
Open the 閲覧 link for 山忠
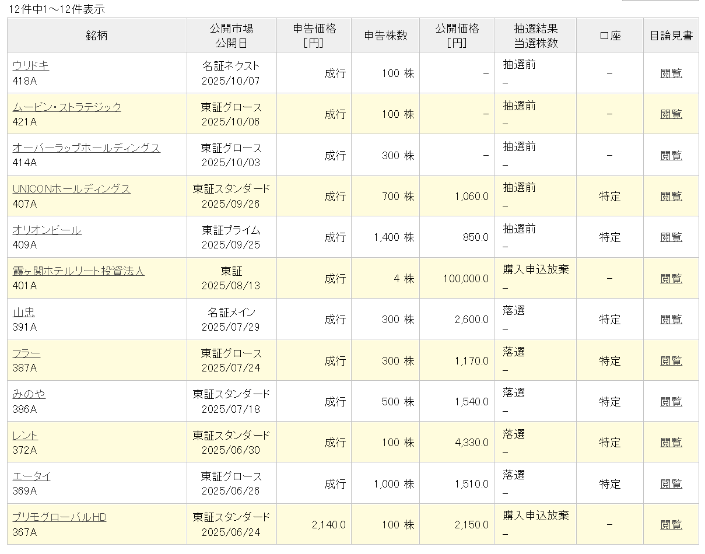pyautogui.click(x=671, y=320)
